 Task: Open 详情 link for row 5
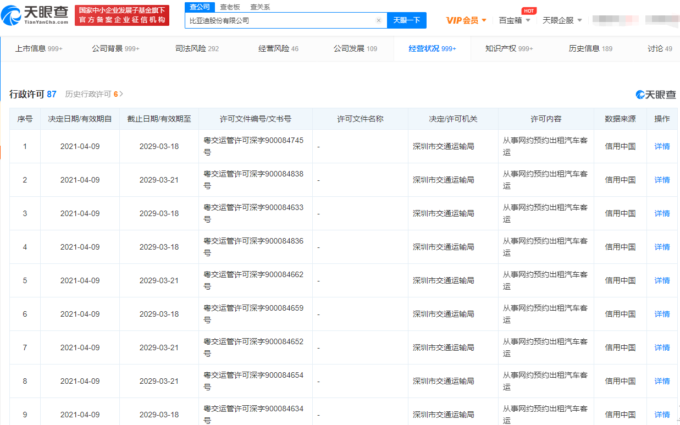pos(662,280)
